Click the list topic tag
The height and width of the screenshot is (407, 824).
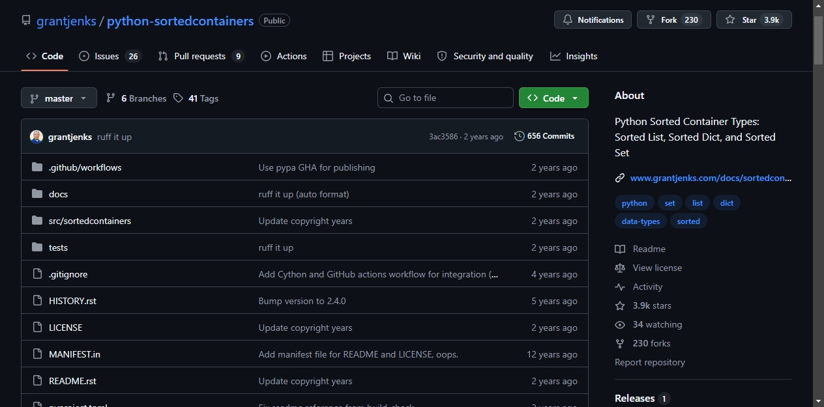[698, 203]
